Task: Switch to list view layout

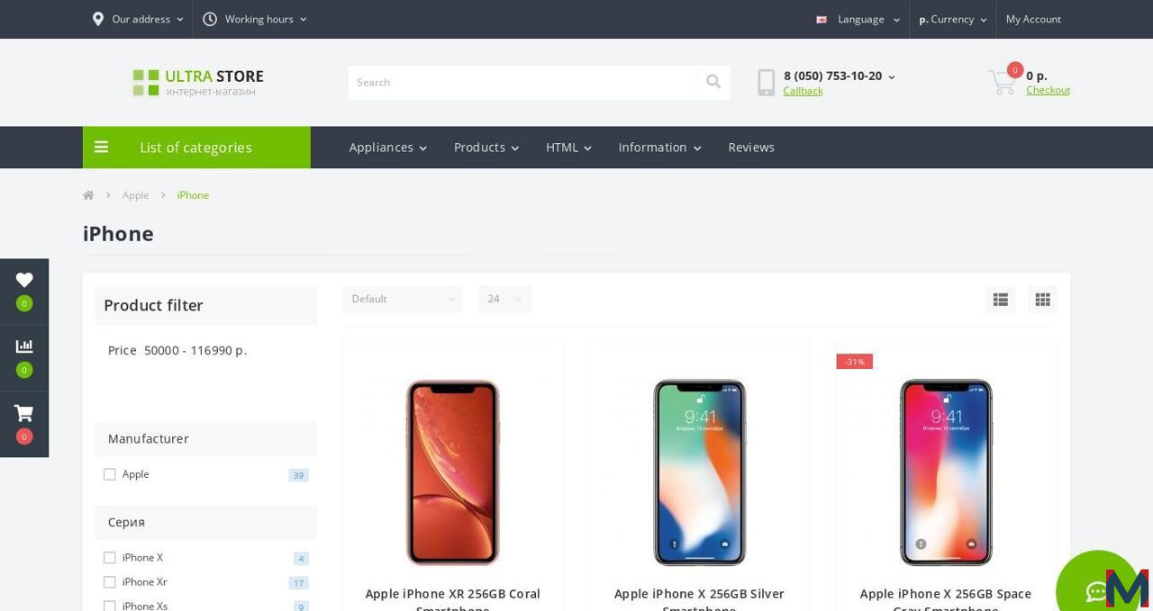Action: click(x=1000, y=300)
